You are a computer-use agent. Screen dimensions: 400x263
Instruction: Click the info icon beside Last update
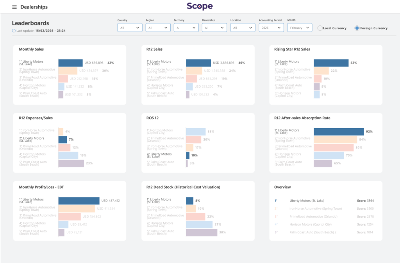pyautogui.click(x=14, y=31)
